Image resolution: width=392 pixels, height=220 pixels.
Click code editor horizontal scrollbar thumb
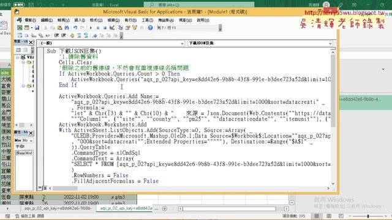[x=65, y=188]
